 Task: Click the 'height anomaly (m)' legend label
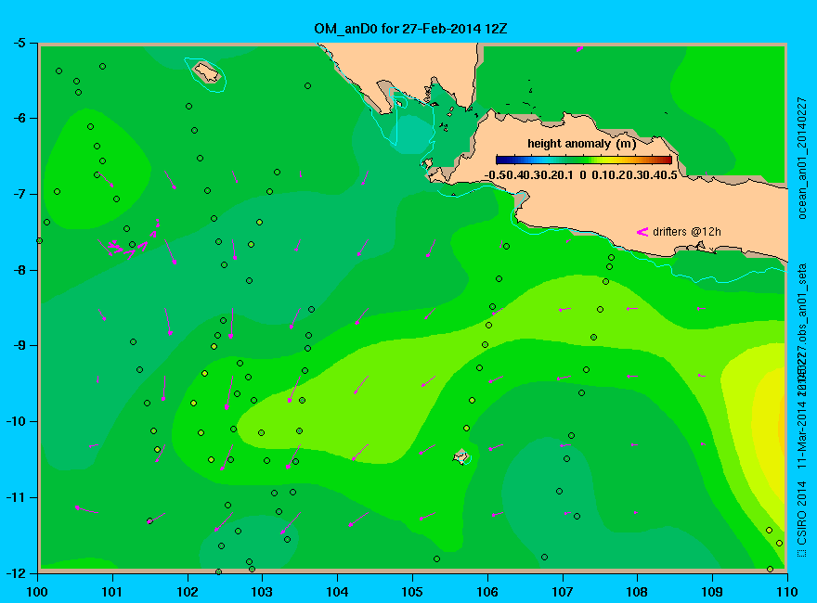582,144
